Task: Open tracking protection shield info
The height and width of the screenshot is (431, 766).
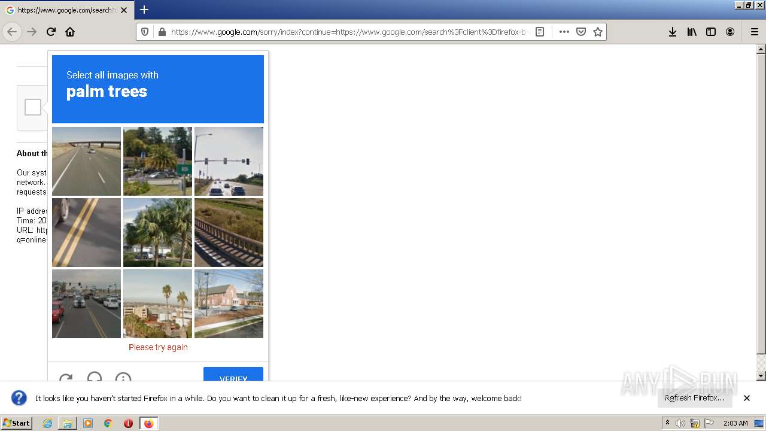Action: tap(146, 32)
